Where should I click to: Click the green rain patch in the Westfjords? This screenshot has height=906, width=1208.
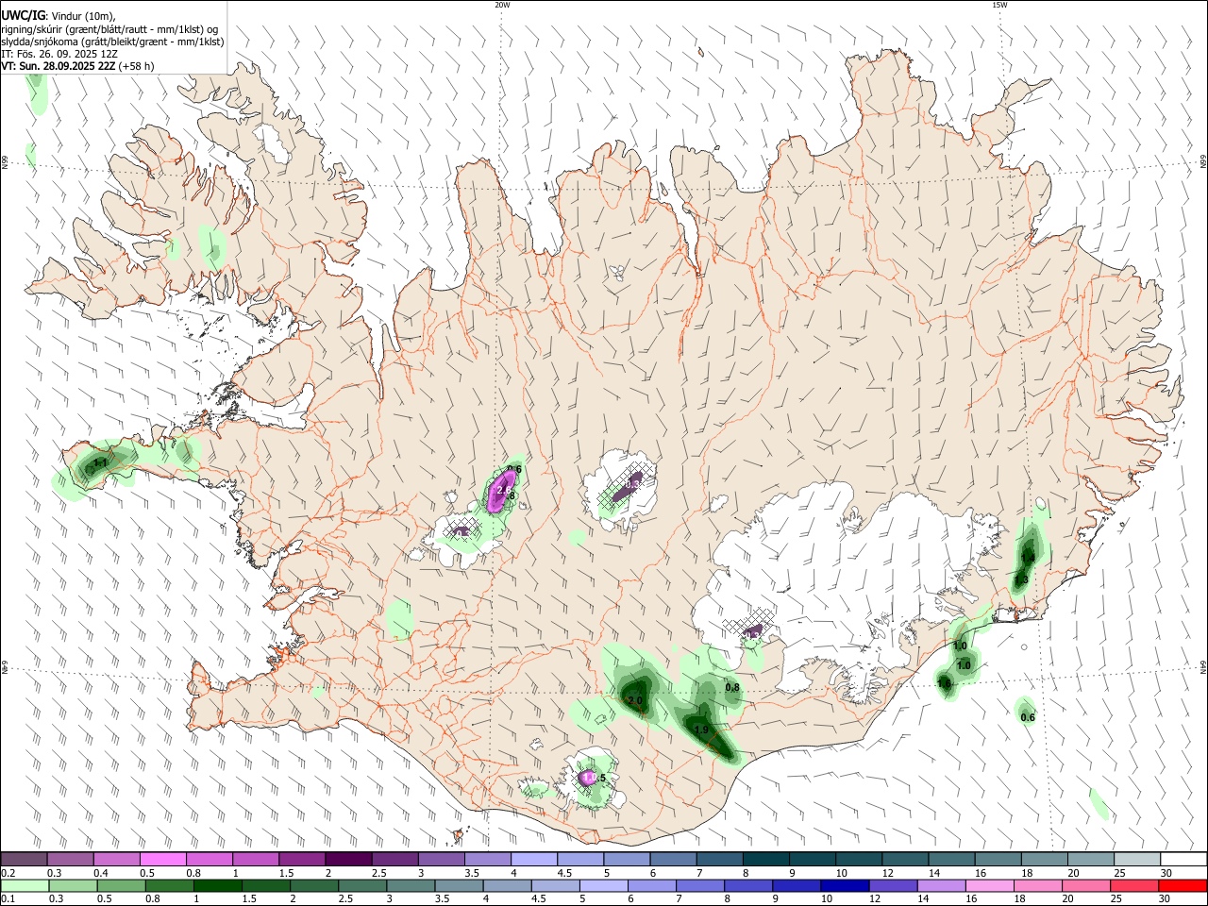tap(211, 246)
